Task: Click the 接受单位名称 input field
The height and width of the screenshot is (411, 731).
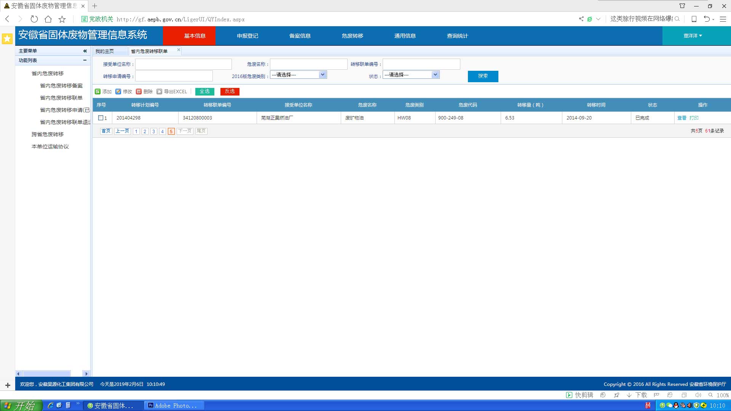Action: click(x=184, y=64)
